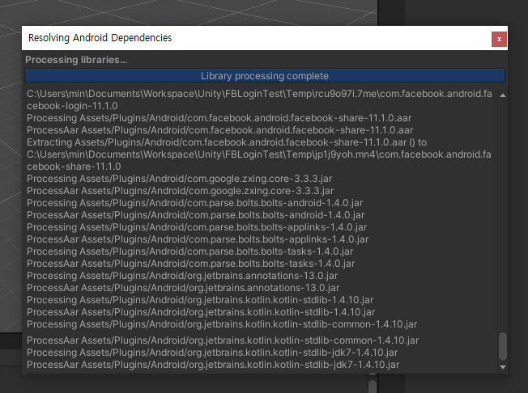Viewport: 528px width, 393px height.
Task: Select ProcessAar bolts-android-1.4.0.jar line
Action: [196, 215]
